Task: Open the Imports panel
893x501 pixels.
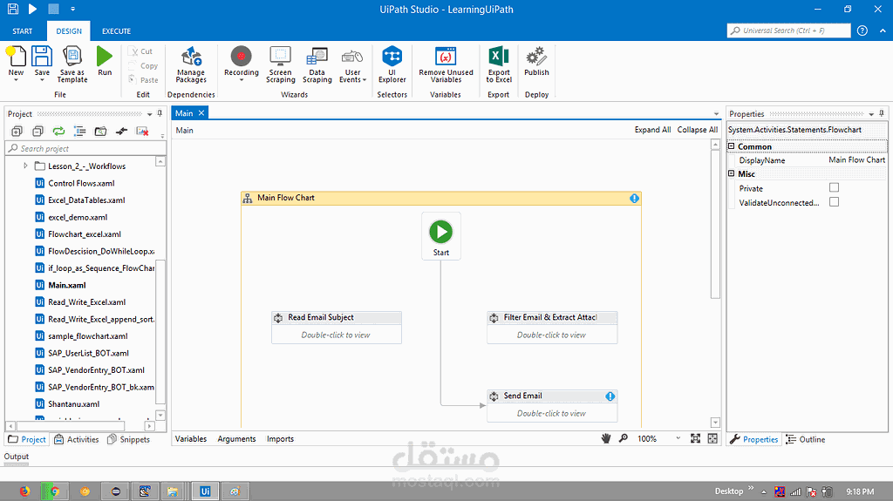Action: click(280, 439)
